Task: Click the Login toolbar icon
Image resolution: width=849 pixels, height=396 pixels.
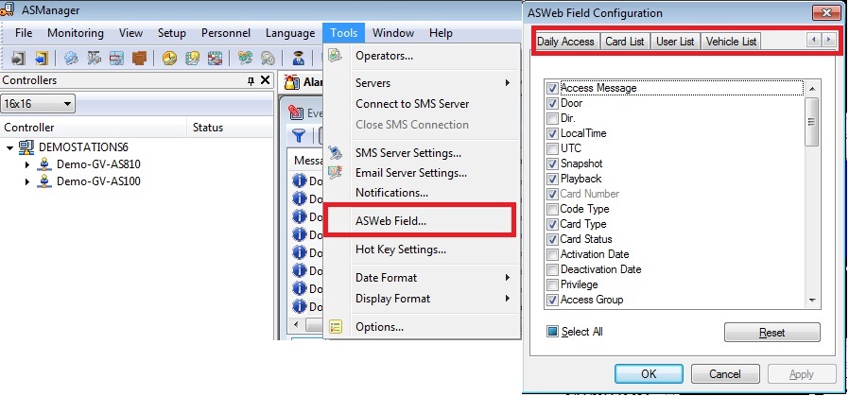Action: [18, 58]
